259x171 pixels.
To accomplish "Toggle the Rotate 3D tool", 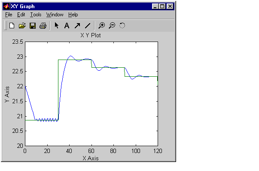I will tap(122, 26).
